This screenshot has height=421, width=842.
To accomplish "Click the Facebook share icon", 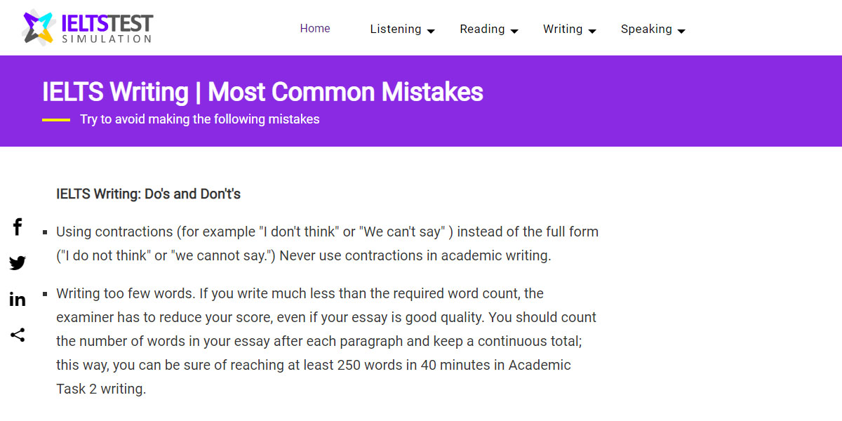I will tap(17, 227).
